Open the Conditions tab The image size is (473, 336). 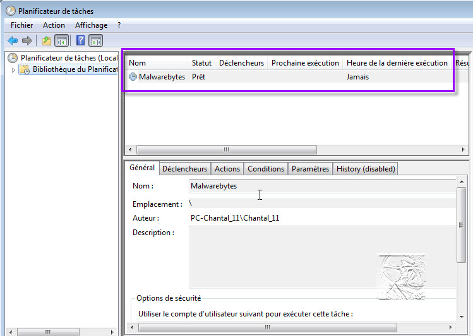pos(265,169)
